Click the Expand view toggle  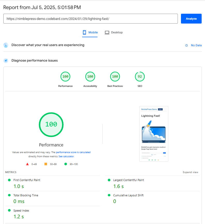(x=191, y=172)
